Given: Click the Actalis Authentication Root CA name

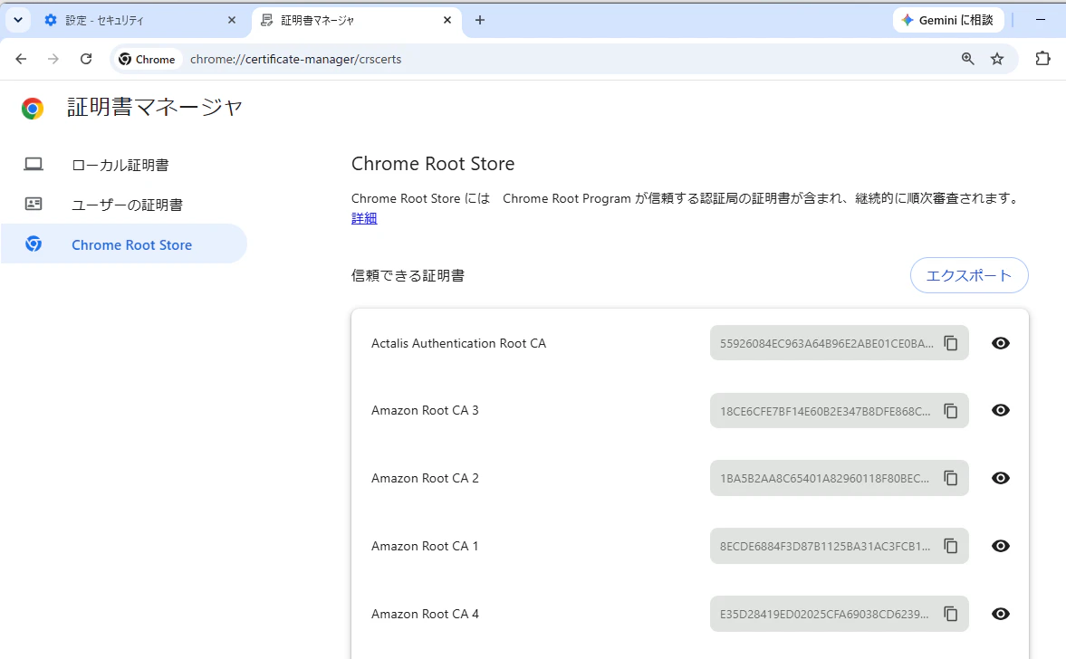Looking at the screenshot, I should click(458, 343).
